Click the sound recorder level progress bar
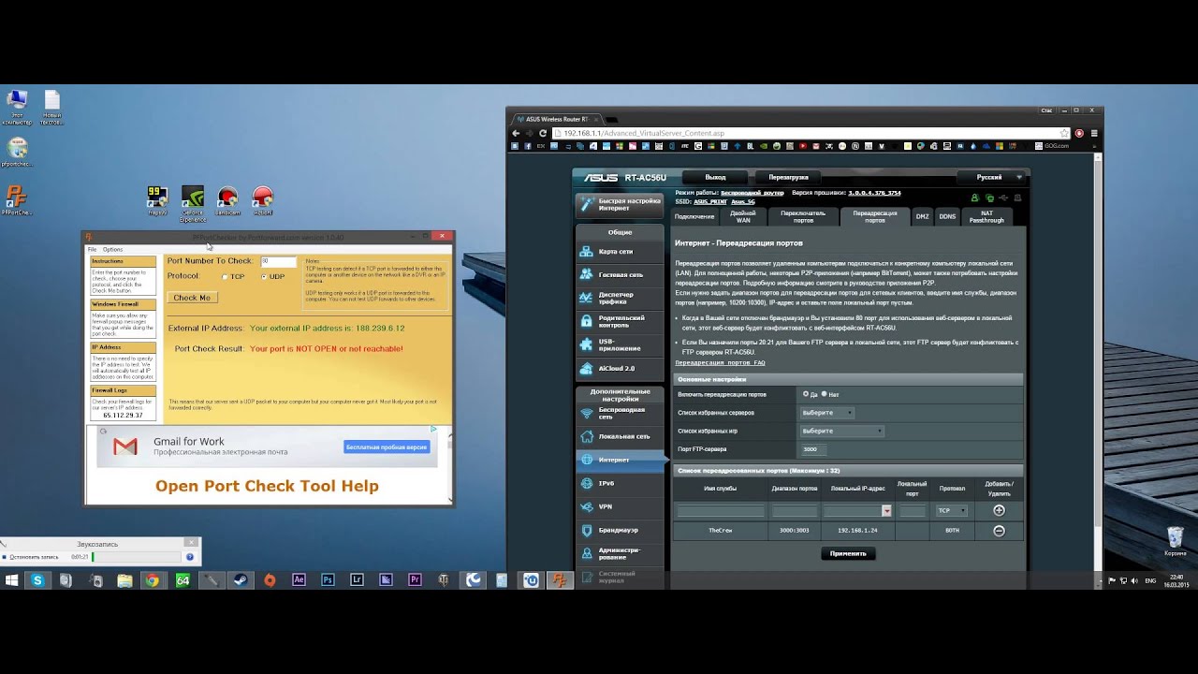The height and width of the screenshot is (674, 1198). [137, 557]
